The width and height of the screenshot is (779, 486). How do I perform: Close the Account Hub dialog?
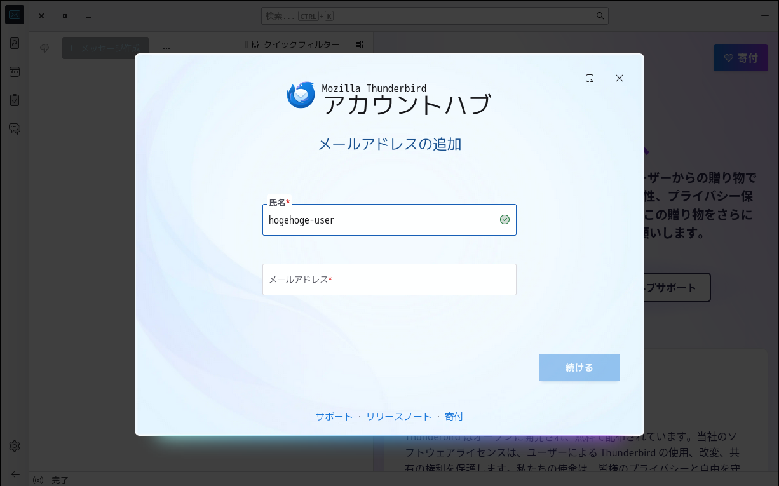point(620,78)
